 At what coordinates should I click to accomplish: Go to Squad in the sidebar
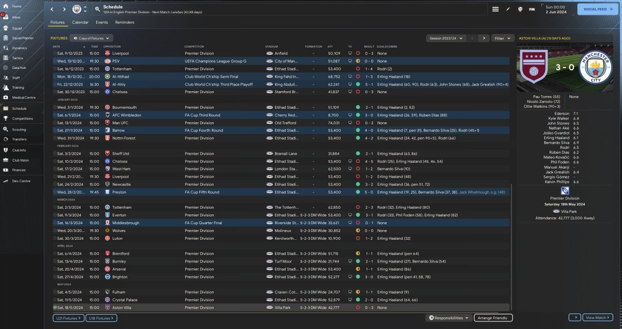[17, 28]
